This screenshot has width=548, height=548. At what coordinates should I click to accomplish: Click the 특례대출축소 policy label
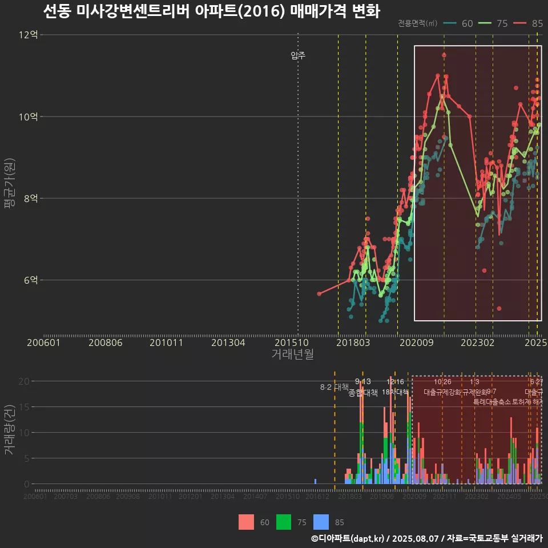pyautogui.click(x=492, y=402)
